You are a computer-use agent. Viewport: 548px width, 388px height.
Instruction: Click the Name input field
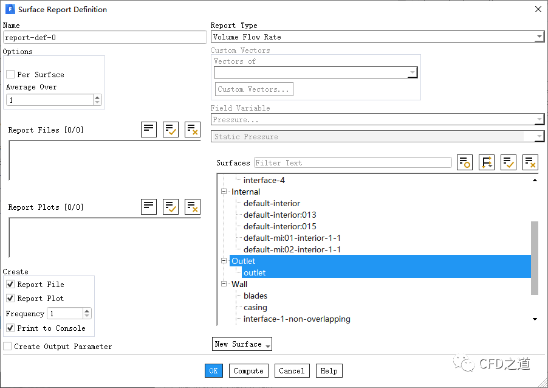coord(104,38)
